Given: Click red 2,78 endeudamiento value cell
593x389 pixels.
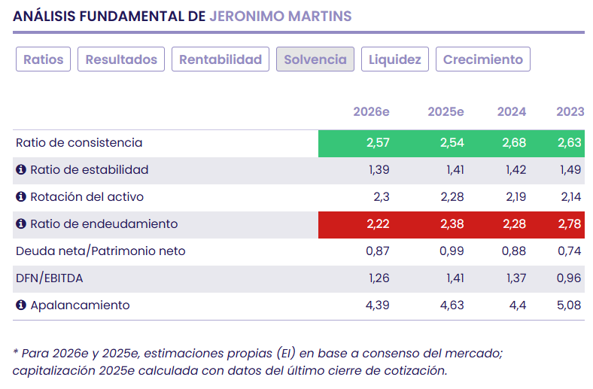Looking at the screenshot, I should (x=570, y=224).
